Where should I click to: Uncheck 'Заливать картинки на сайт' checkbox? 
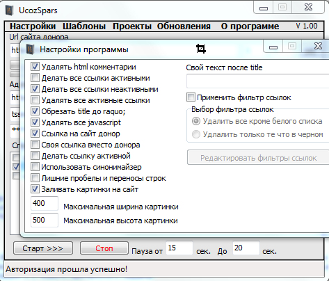[x=35, y=189]
